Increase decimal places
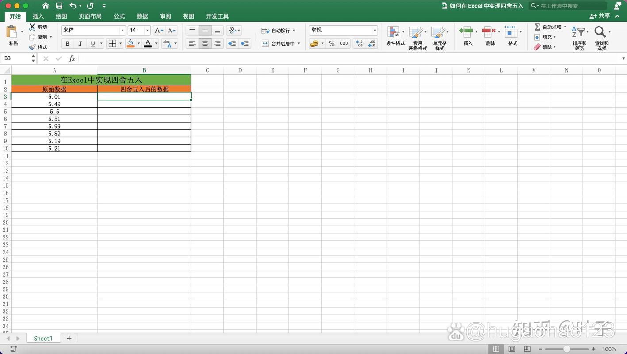This screenshot has height=354, width=627. (x=359, y=43)
